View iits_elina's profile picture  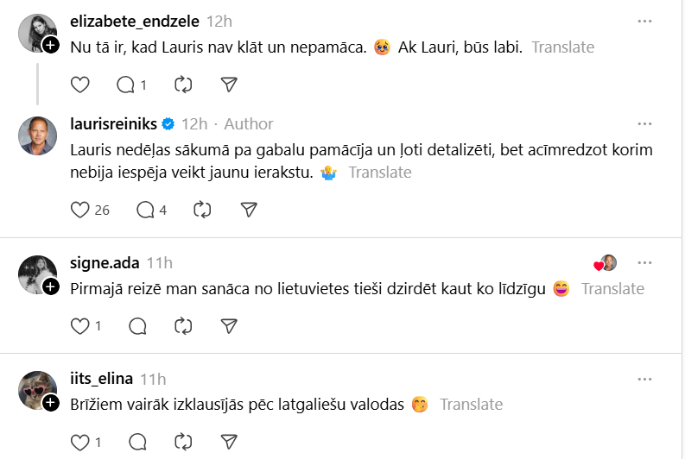[x=36, y=391]
